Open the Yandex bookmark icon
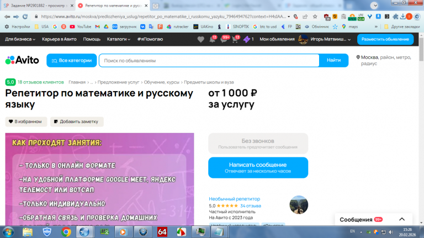This screenshot has width=424, height=238. pos(63,27)
